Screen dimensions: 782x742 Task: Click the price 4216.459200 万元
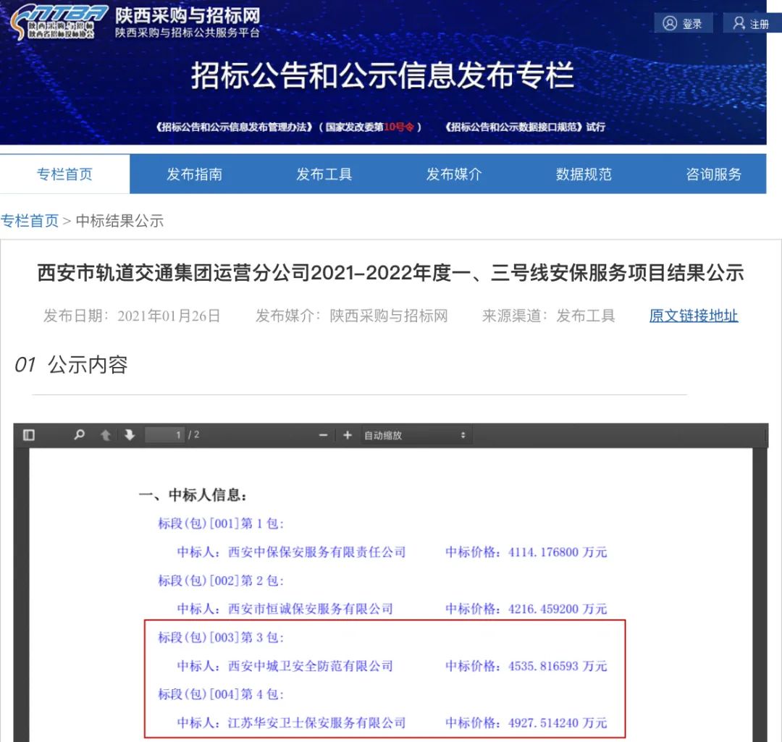coord(558,609)
